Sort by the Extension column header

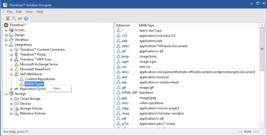pyautogui.click(x=123, y=25)
